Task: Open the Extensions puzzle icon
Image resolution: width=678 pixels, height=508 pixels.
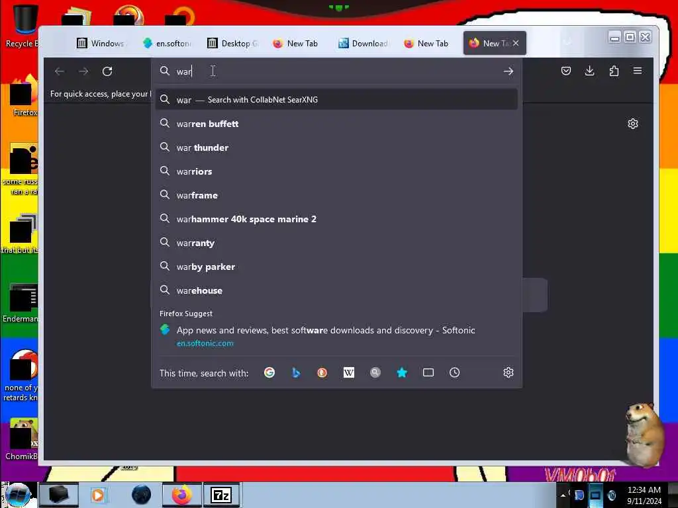Action: [x=614, y=71]
